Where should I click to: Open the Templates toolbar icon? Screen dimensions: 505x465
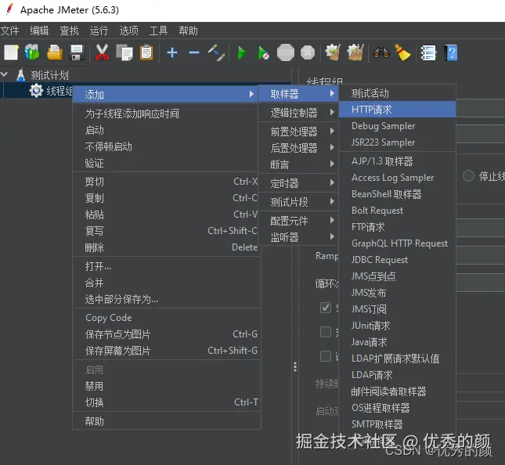point(32,52)
